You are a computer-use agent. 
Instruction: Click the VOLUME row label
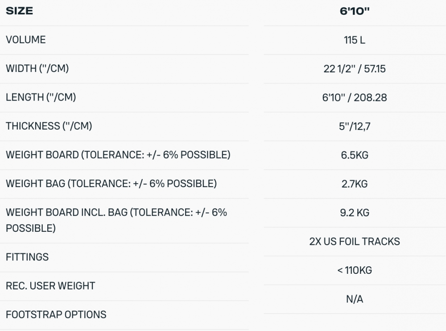pyautogui.click(x=26, y=40)
